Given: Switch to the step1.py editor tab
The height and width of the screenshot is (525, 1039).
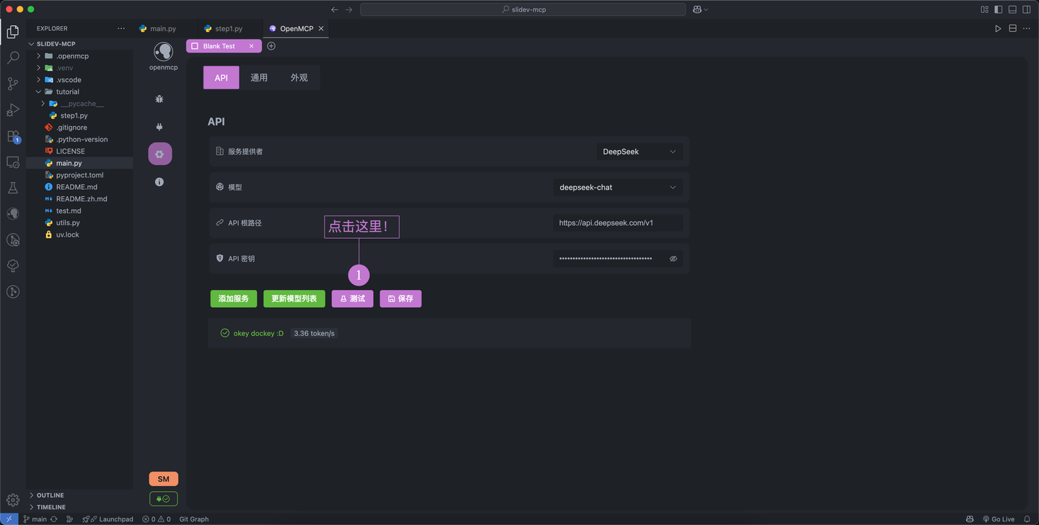Looking at the screenshot, I should 229,29.
